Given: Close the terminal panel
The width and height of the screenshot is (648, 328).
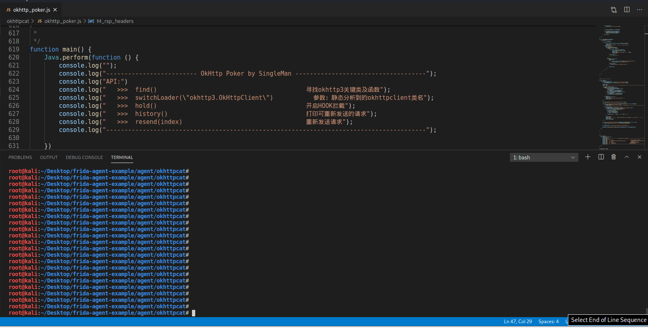Looking at the screenshot, I should click(x=640, y=157).
